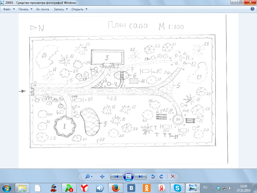Skip to the next photo
Image resolution: width=257 pixels, height=193 pixels.
click(x=140, y=176)
